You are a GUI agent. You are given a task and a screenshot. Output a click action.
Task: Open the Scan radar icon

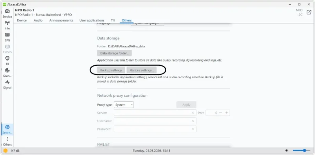pyautogui.click(x=7, y=70)
